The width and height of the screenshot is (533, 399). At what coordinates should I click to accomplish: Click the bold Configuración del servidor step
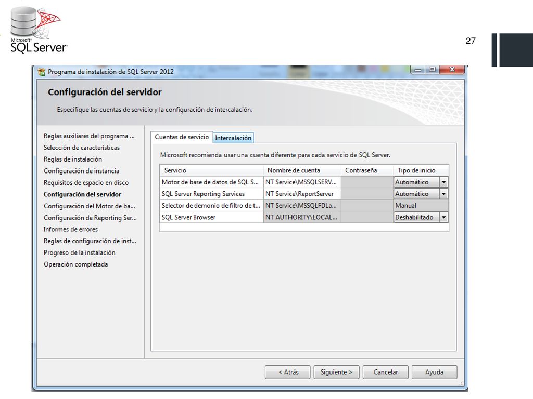point(82,194)
